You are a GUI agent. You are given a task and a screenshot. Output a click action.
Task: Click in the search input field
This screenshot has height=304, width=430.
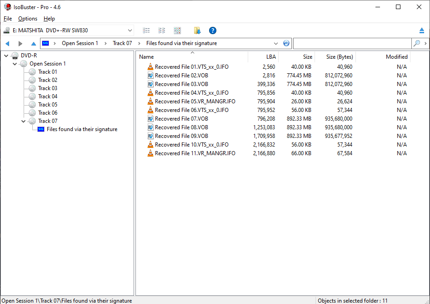point(352,43)
